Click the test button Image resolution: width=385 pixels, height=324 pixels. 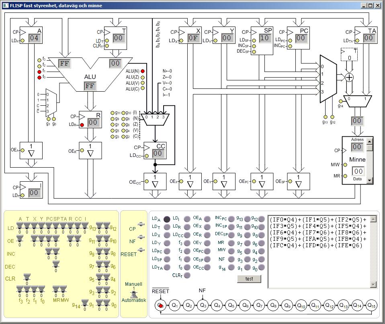click(x=249, y=279)
